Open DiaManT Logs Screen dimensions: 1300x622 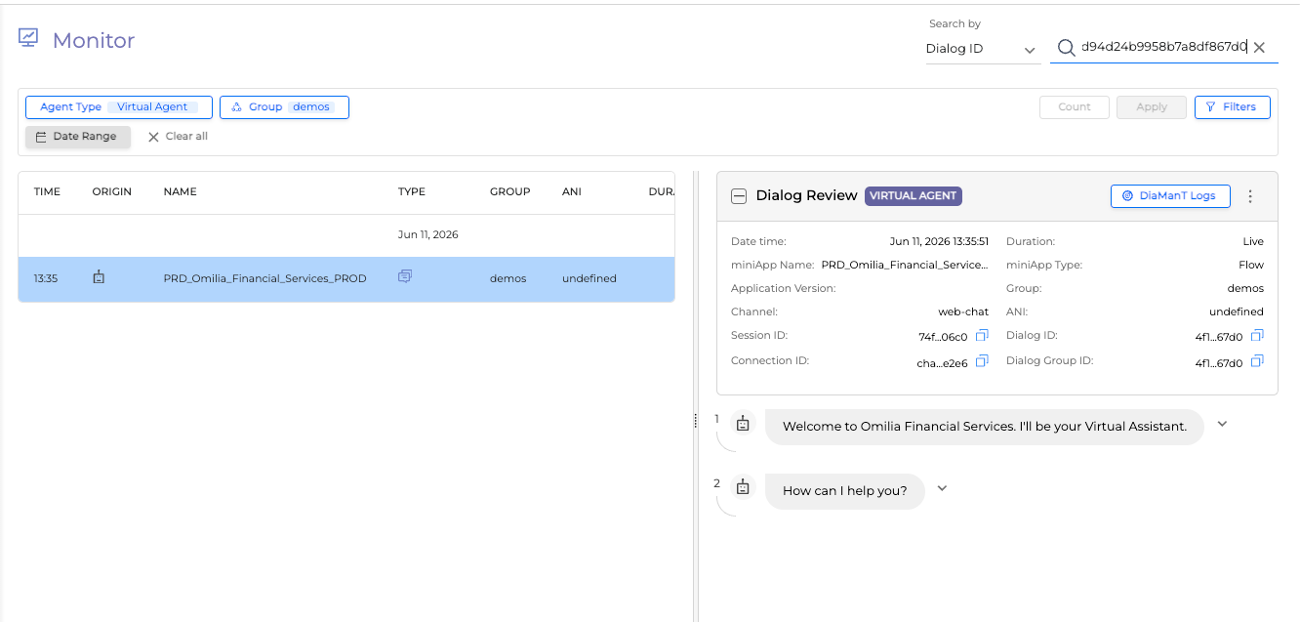pos(1170,195)
